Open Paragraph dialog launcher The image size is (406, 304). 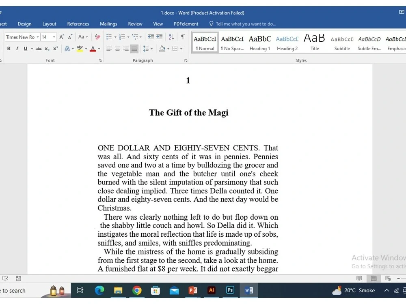point(186,61)
